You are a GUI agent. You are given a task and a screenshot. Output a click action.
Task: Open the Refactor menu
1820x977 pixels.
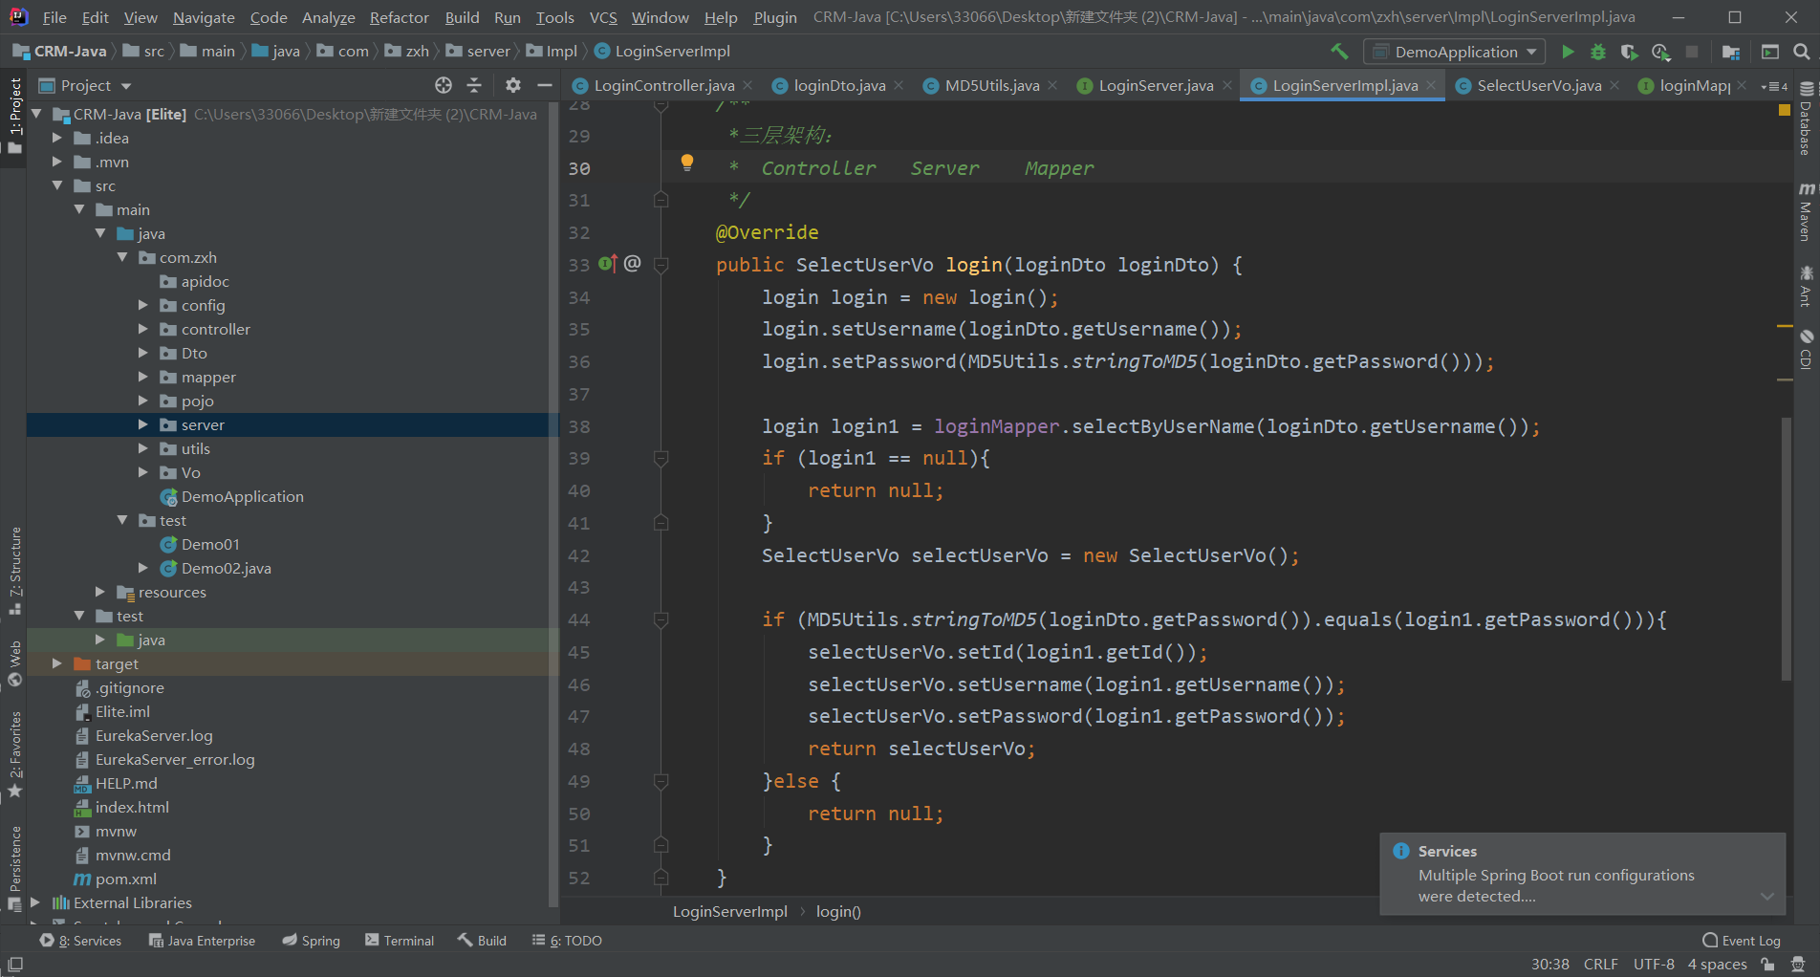coord(399,17)
